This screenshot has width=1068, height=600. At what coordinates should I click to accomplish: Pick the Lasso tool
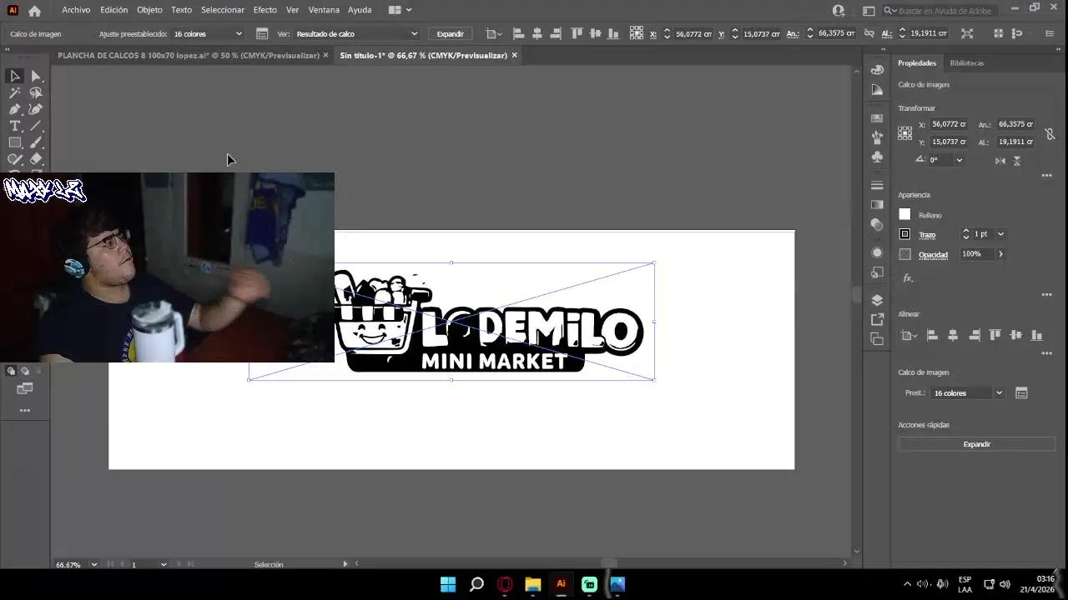[36, 92]
